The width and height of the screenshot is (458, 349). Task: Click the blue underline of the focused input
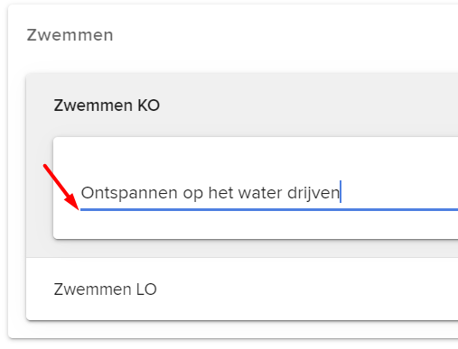269,209
